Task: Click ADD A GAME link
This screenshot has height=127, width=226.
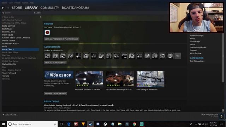Action: pyautogui.click(x=11, y=115)
